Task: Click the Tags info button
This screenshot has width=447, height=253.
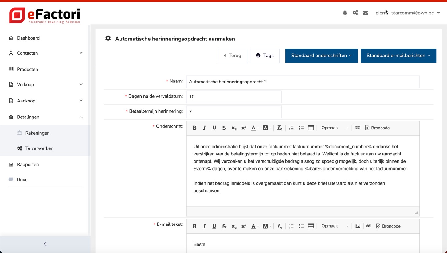Action: 265,56
